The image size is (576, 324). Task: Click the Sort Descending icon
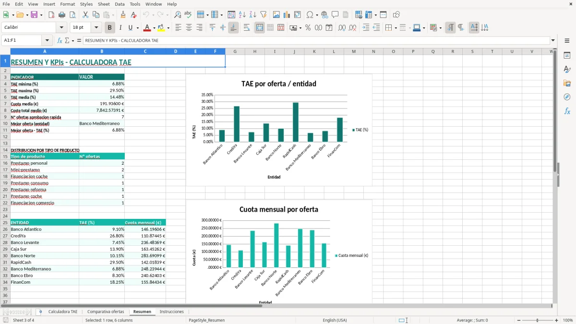[252, 15]
